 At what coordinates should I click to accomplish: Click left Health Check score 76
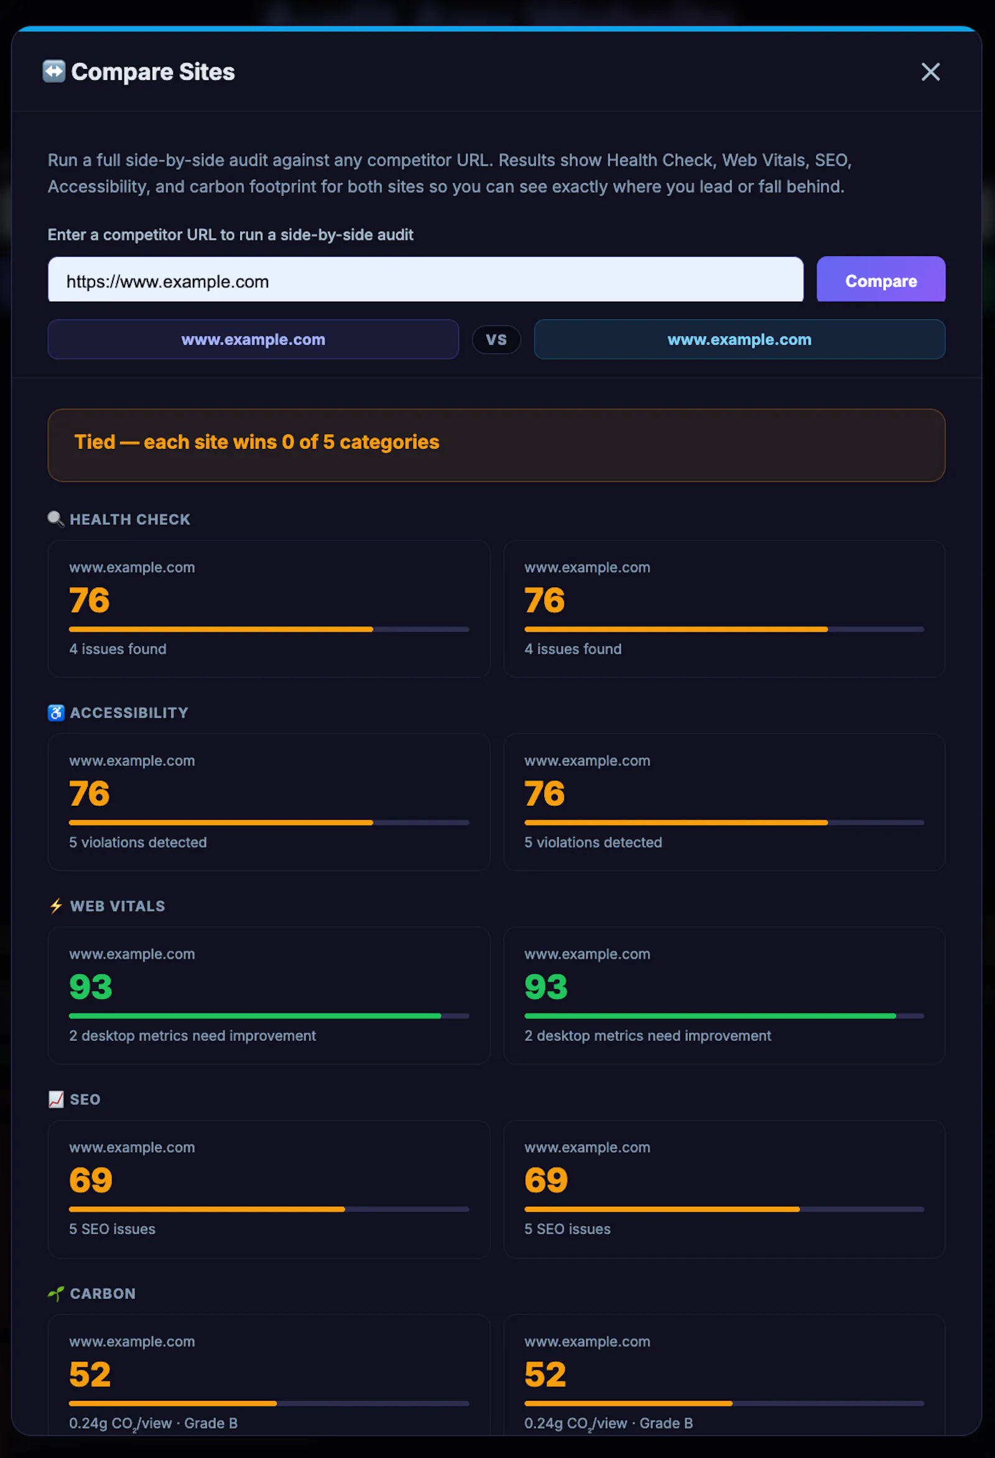pyautogui.click(x=89, y=600)
